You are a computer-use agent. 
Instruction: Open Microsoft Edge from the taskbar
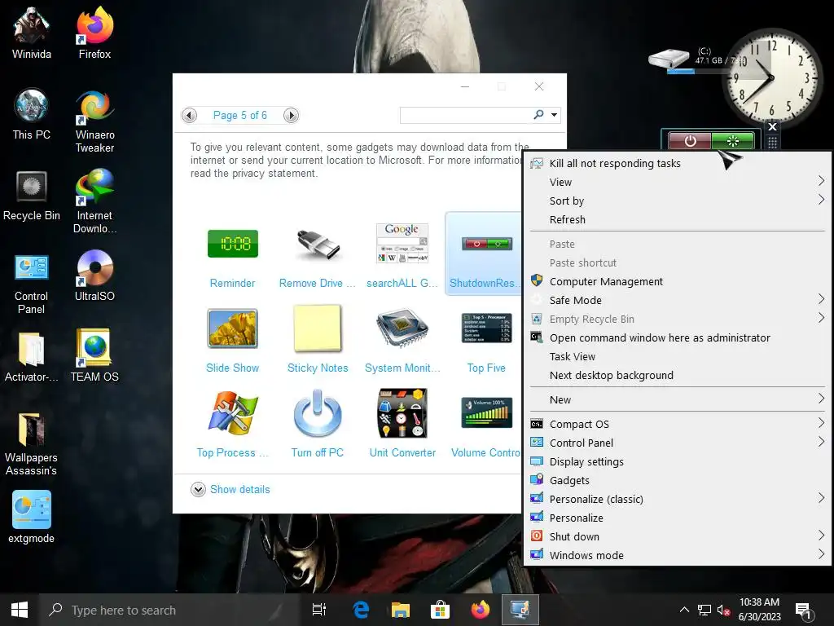pos(361,610)
